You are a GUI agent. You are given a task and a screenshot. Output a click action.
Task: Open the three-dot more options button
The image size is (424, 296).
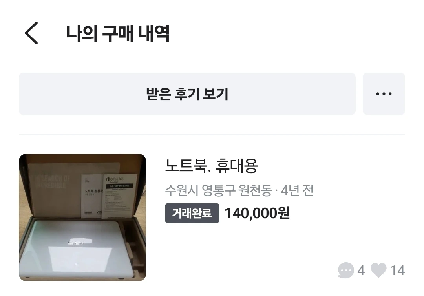(384, 94)
